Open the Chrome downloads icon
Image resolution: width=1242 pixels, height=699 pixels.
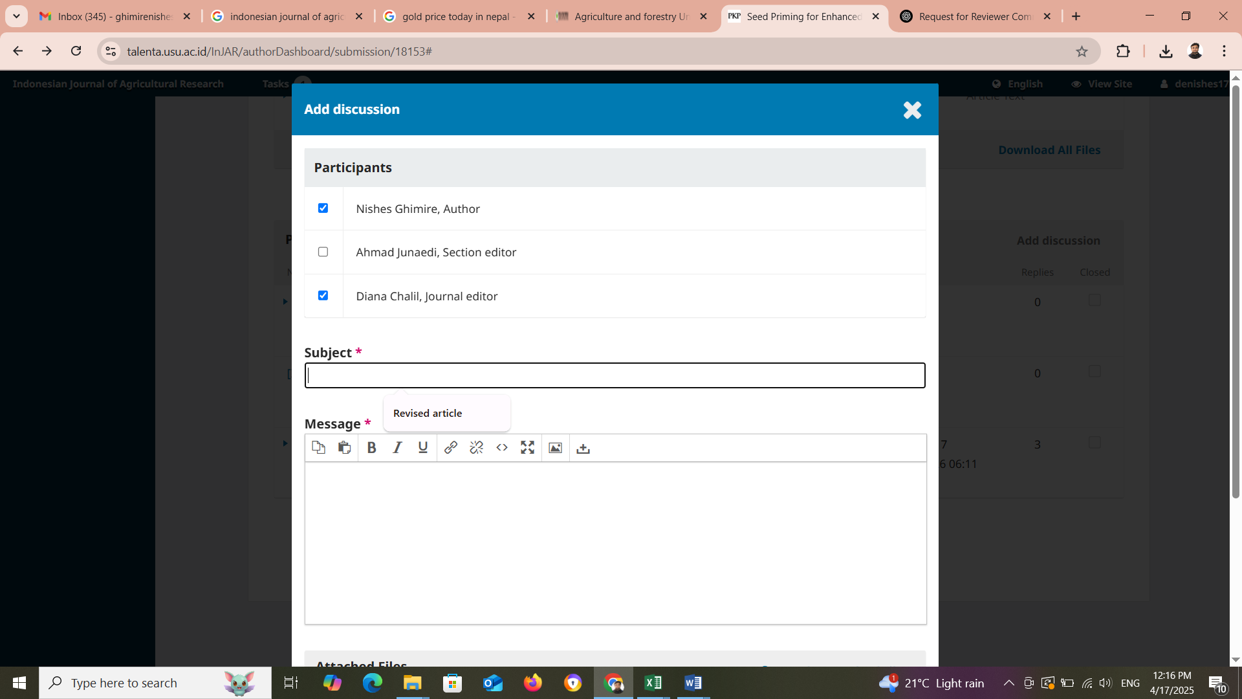tap(1166, 51)
